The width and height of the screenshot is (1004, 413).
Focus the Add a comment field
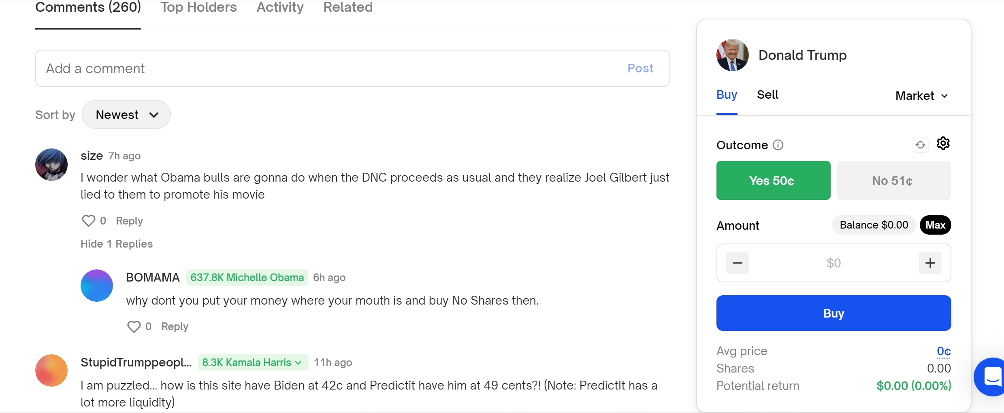click(352, 68)
